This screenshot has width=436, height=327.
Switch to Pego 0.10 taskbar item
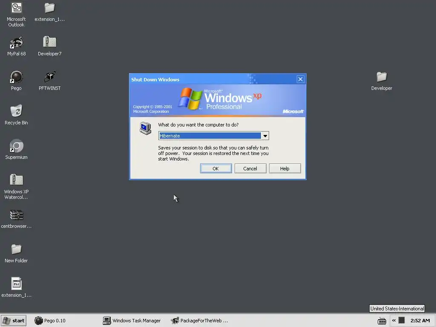coord(50,321)
